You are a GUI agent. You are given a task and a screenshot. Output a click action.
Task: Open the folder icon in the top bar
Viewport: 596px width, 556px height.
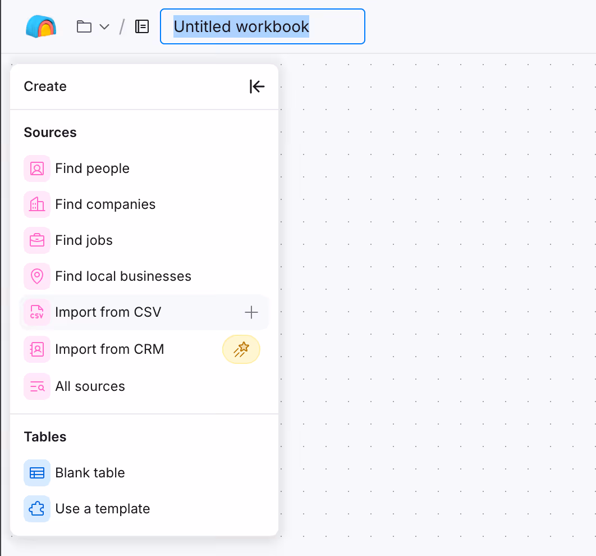point(84,26)
